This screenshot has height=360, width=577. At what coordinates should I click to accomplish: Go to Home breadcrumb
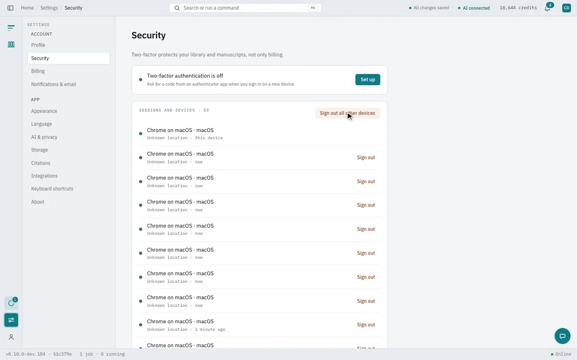pyautogui.click(x=27, y=8)
